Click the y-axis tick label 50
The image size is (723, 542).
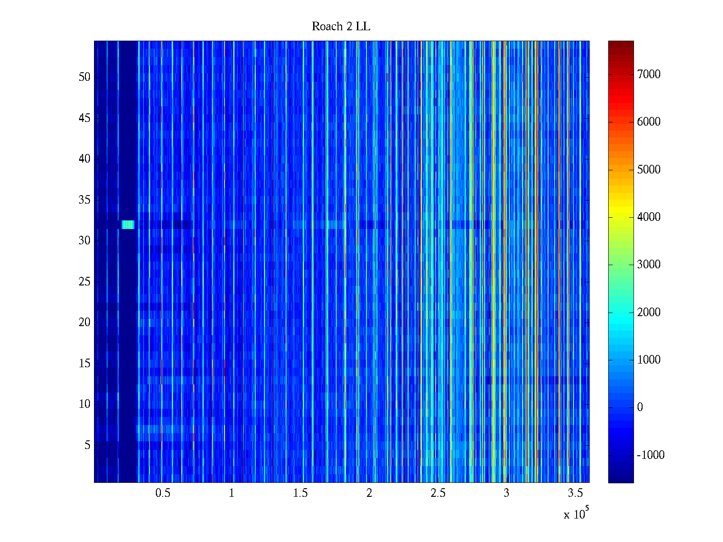point(85,77)
